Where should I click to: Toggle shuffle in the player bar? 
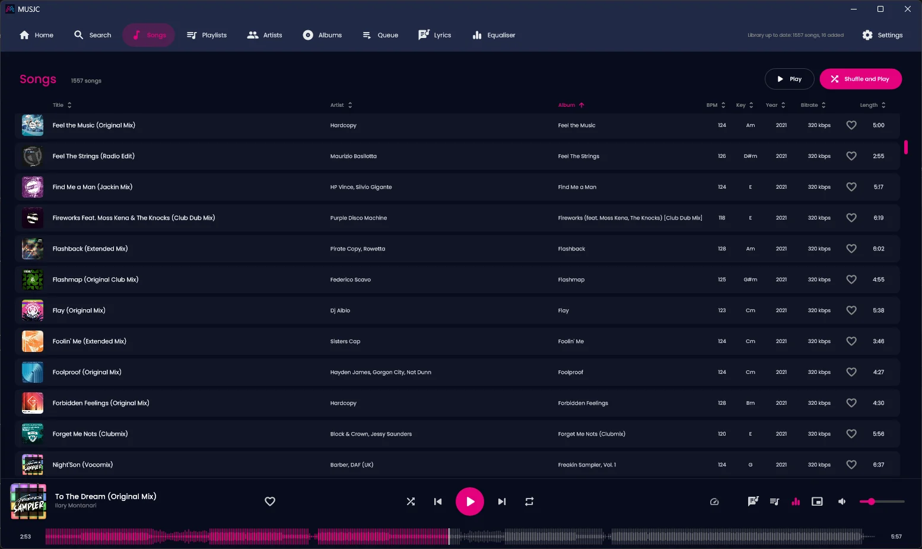pos(411,502)
